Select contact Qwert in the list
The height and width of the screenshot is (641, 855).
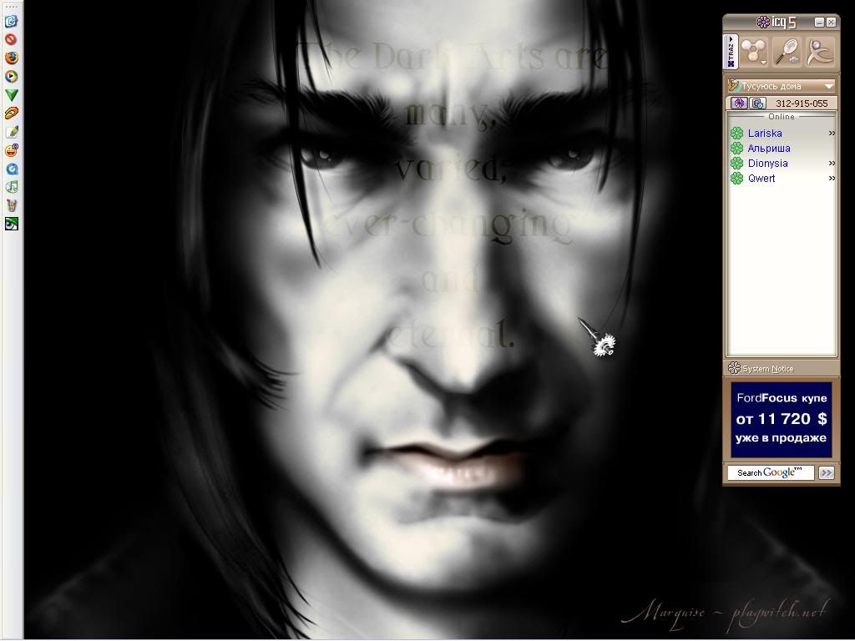click(x=761, y=179)
